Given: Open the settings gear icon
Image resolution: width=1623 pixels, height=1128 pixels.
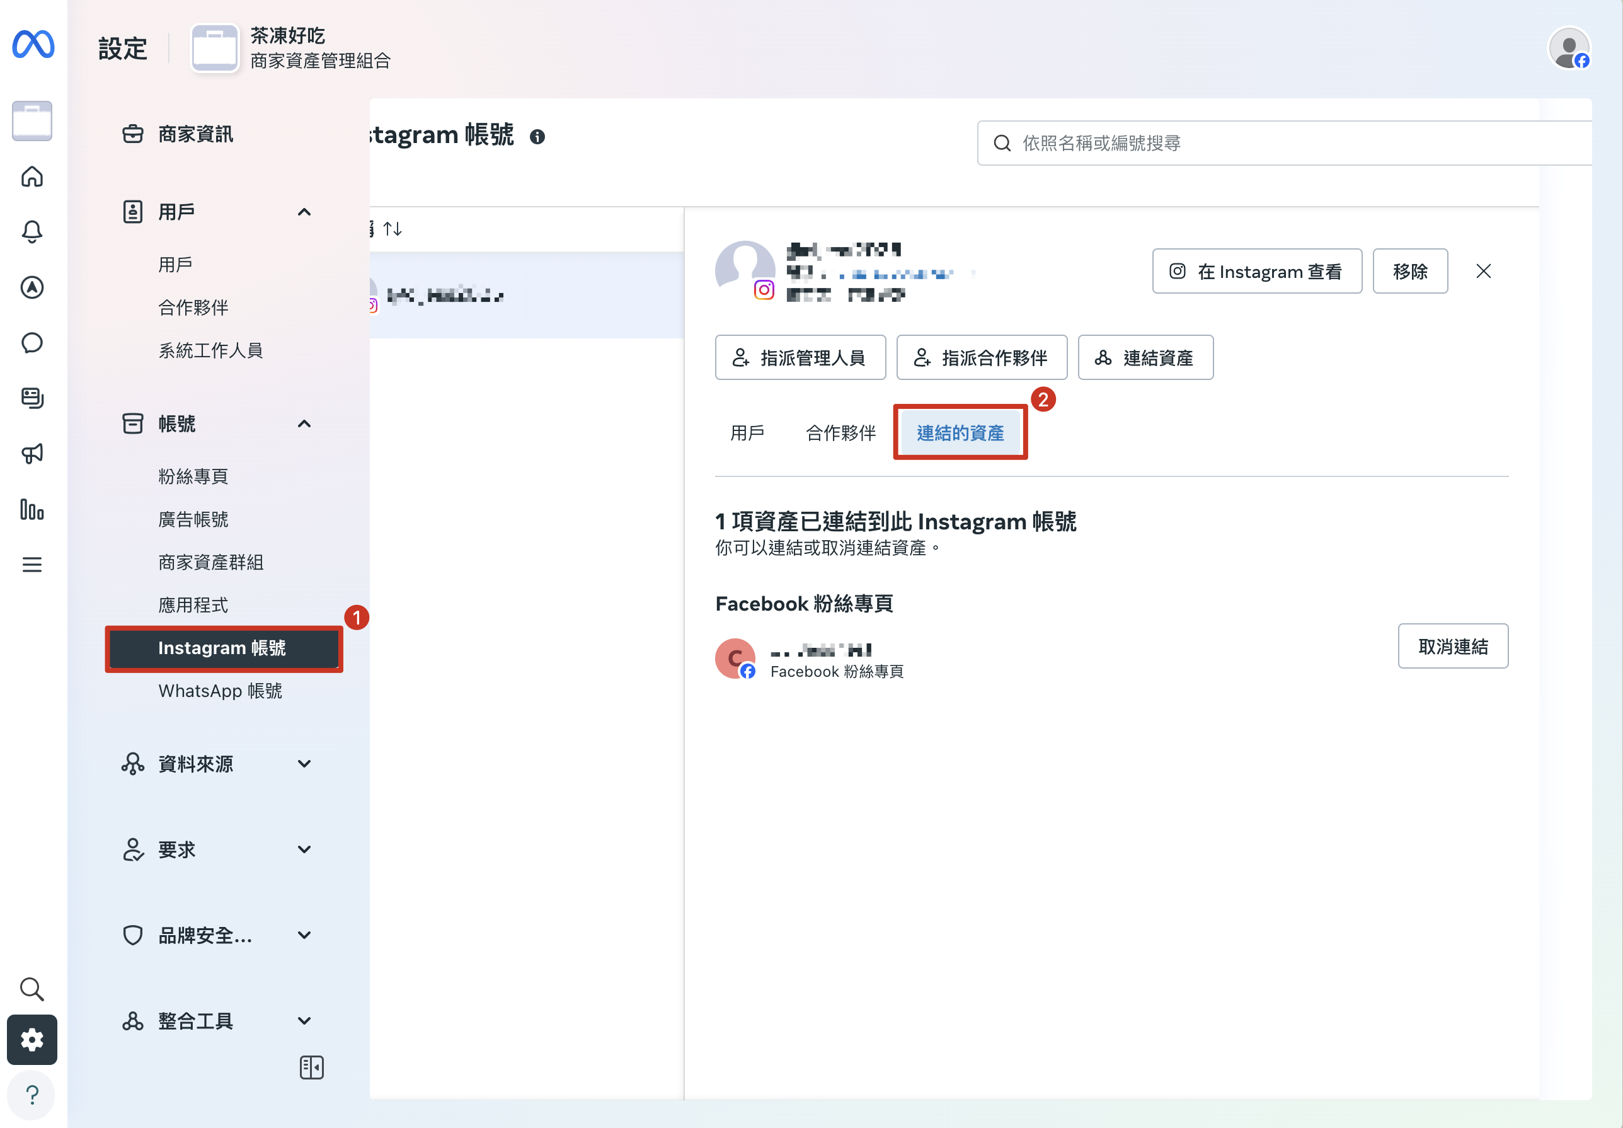Looking at the screenshot, I should (x=32, y=1040).
